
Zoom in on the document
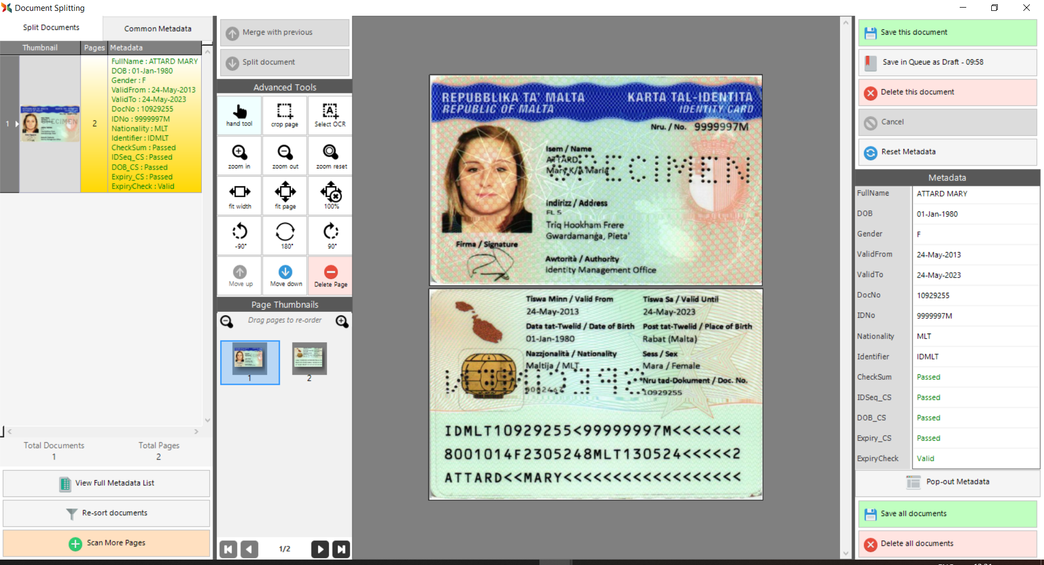239,156
